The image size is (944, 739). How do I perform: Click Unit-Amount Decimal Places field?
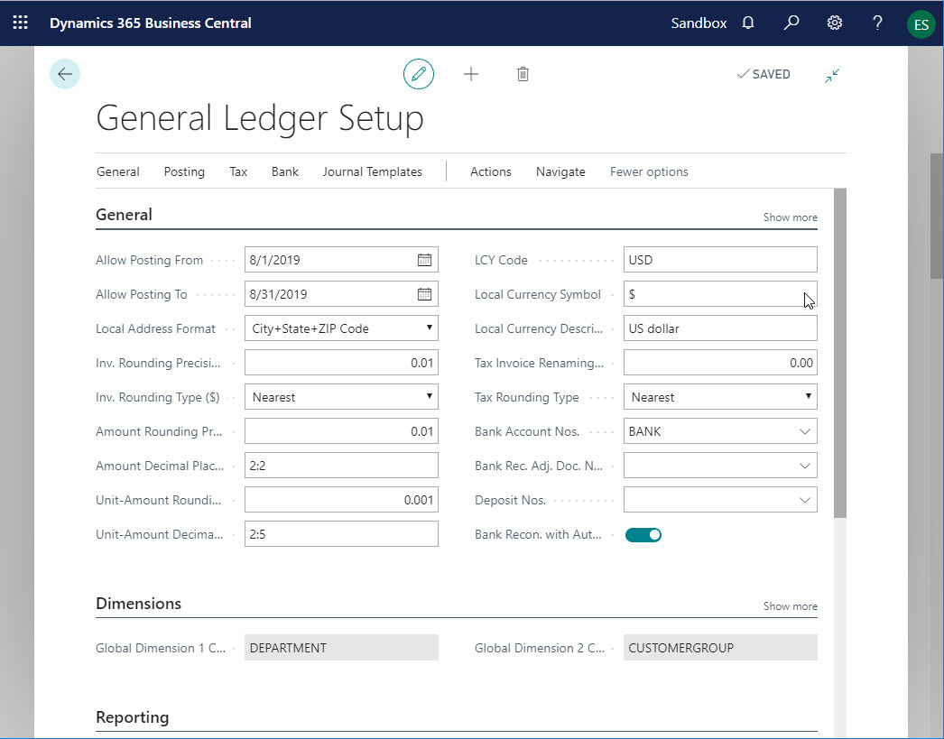(x=341, y=534)
